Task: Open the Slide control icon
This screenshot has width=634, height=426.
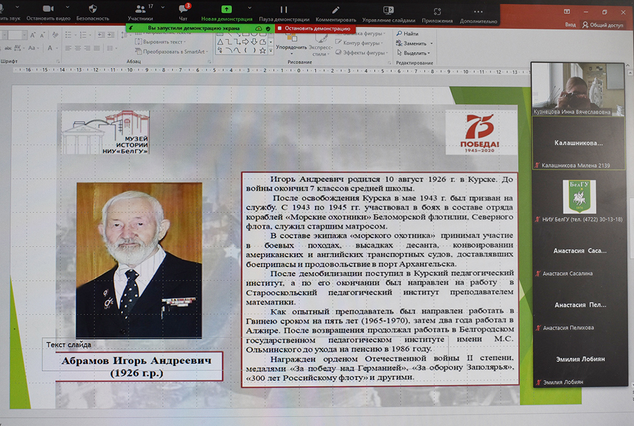Action: click(x=388, y=10)
